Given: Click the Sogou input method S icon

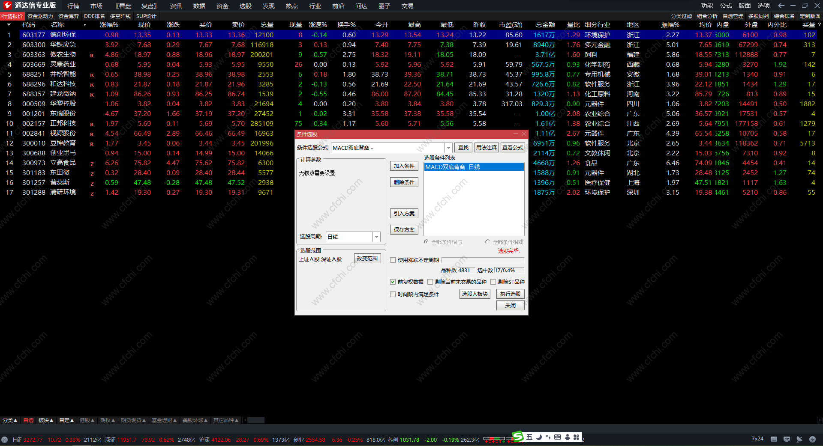Looking at the screenshot, I should pyautogui.click(x=518, y=437).
